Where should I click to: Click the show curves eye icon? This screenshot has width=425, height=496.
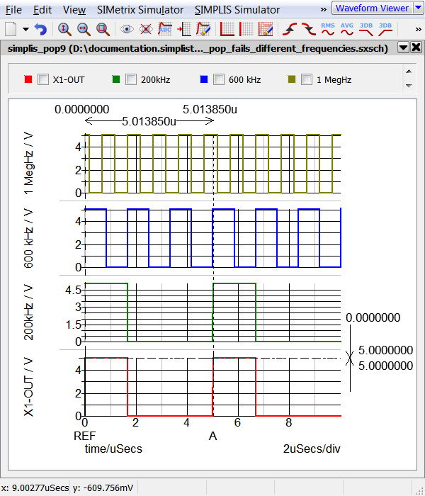(x=127, y=29)
